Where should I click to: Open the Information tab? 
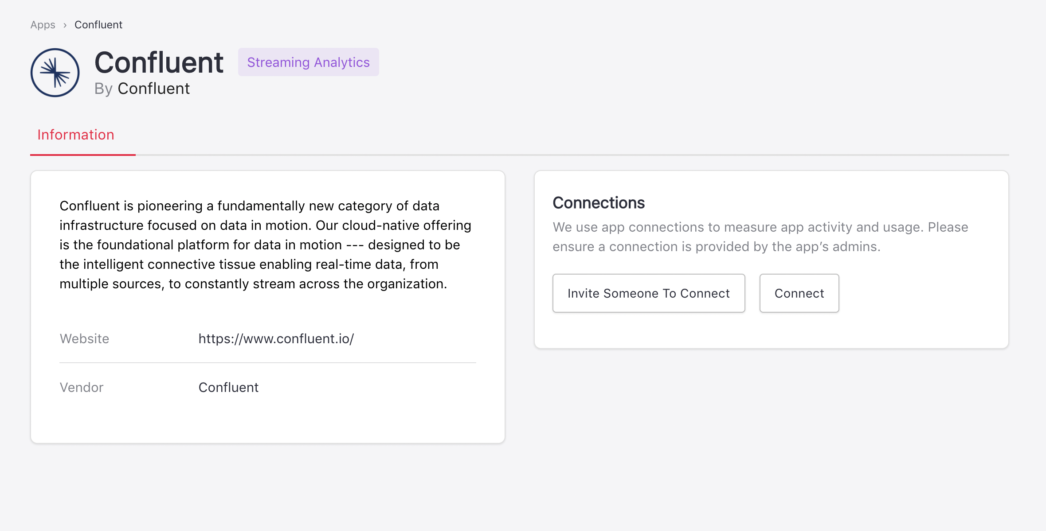click(x=76, y=135)
